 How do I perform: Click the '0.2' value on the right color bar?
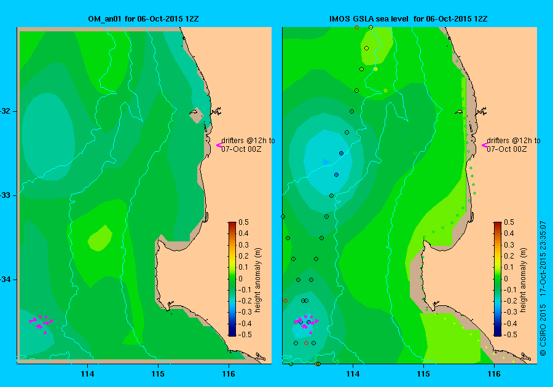[x=509, y=256]
